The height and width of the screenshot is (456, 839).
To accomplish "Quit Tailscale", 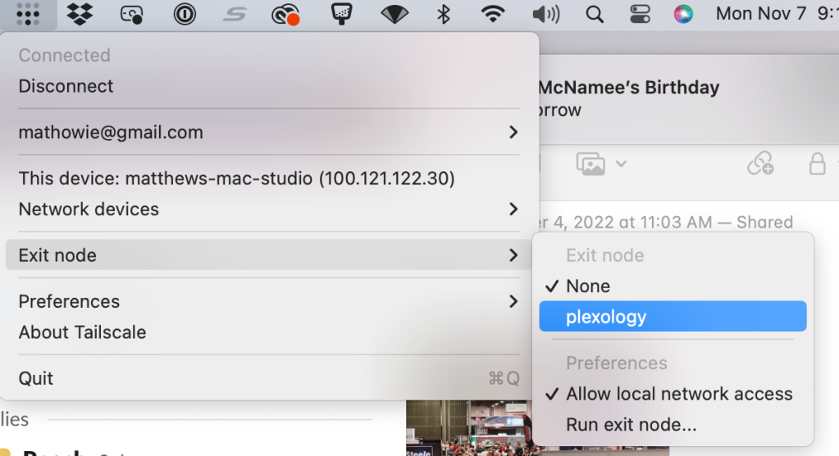I will point(269,378).
